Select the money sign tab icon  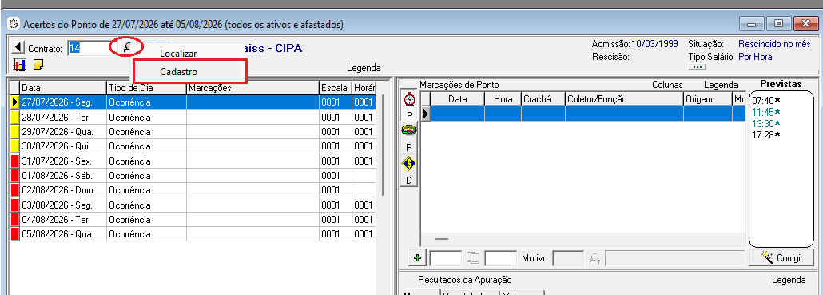(409, 164)
